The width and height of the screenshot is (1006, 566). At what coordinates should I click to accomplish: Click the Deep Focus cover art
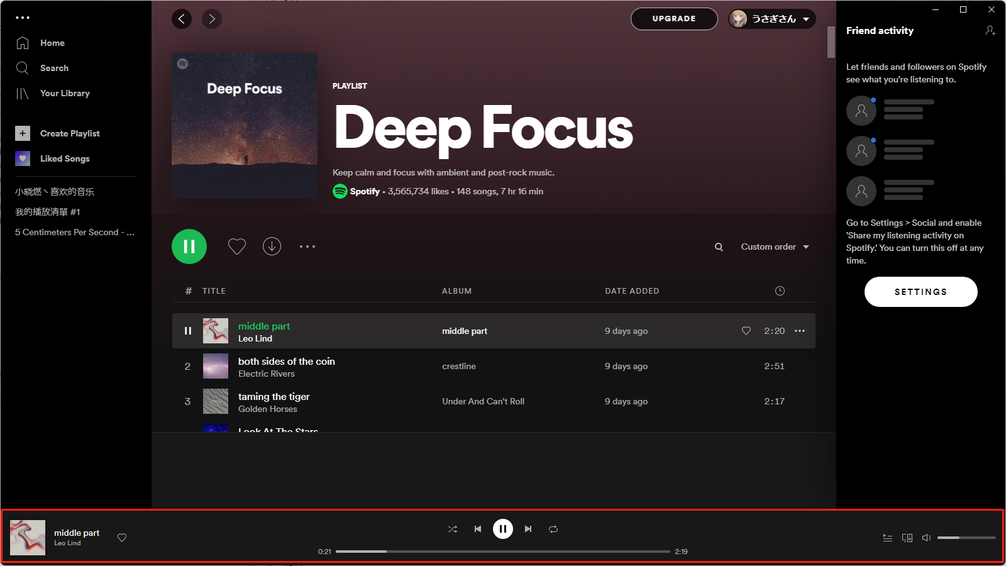click(245, 126)
